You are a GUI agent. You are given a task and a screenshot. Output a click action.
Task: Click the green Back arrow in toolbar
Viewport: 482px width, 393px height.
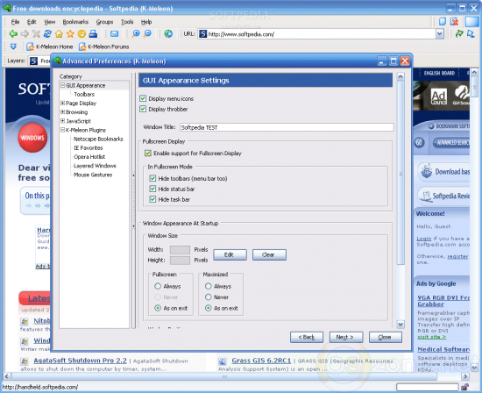(x=13, y=34)
